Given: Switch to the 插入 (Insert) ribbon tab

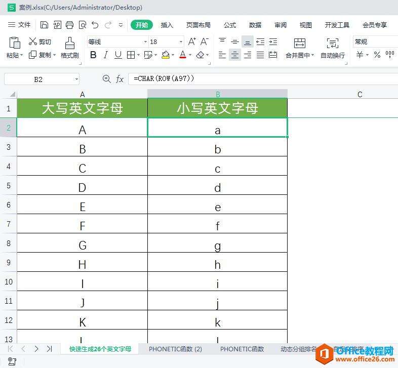Looking at the screenshot, I should [x=167, y=25].
